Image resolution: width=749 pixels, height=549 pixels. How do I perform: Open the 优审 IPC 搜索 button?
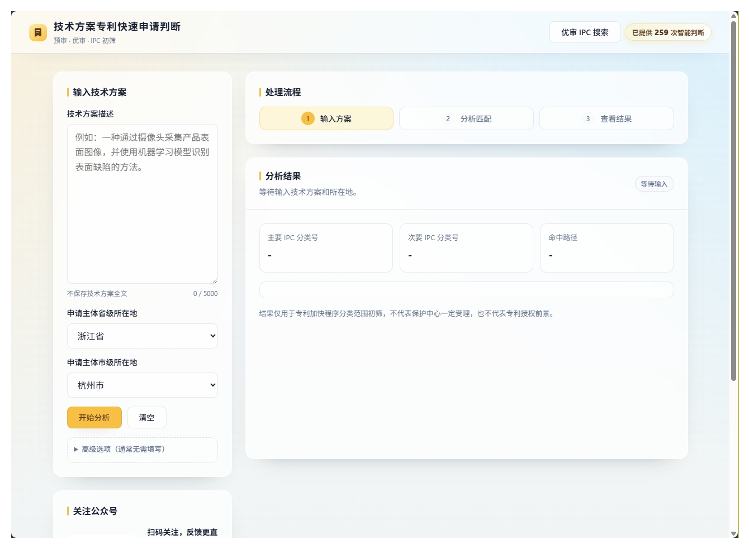click(585, 32)
